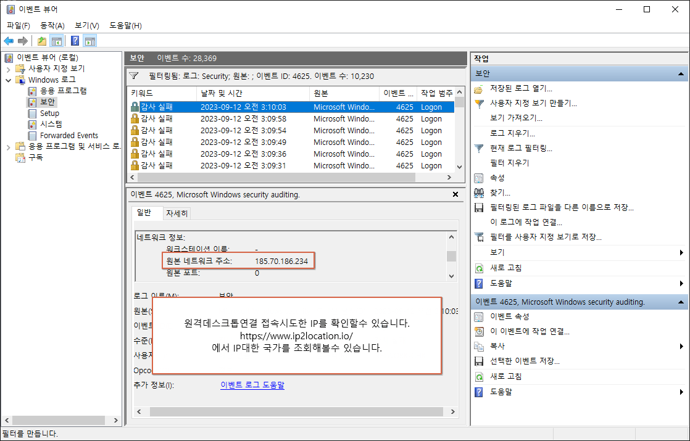The height and width of the screenshot is (441, 690).
Task: Click the 찾기 binoculars icon
Action: coord(479,192)
